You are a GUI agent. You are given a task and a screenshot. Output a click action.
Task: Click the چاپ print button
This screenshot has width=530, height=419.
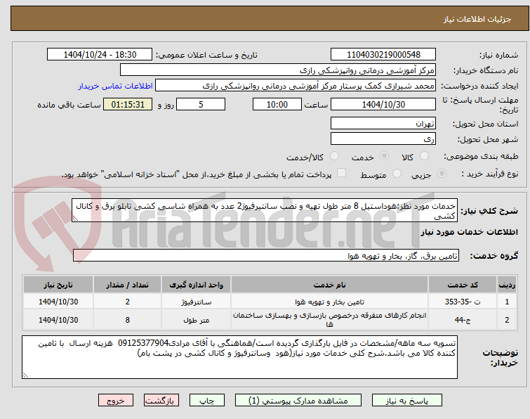point(206,401)
